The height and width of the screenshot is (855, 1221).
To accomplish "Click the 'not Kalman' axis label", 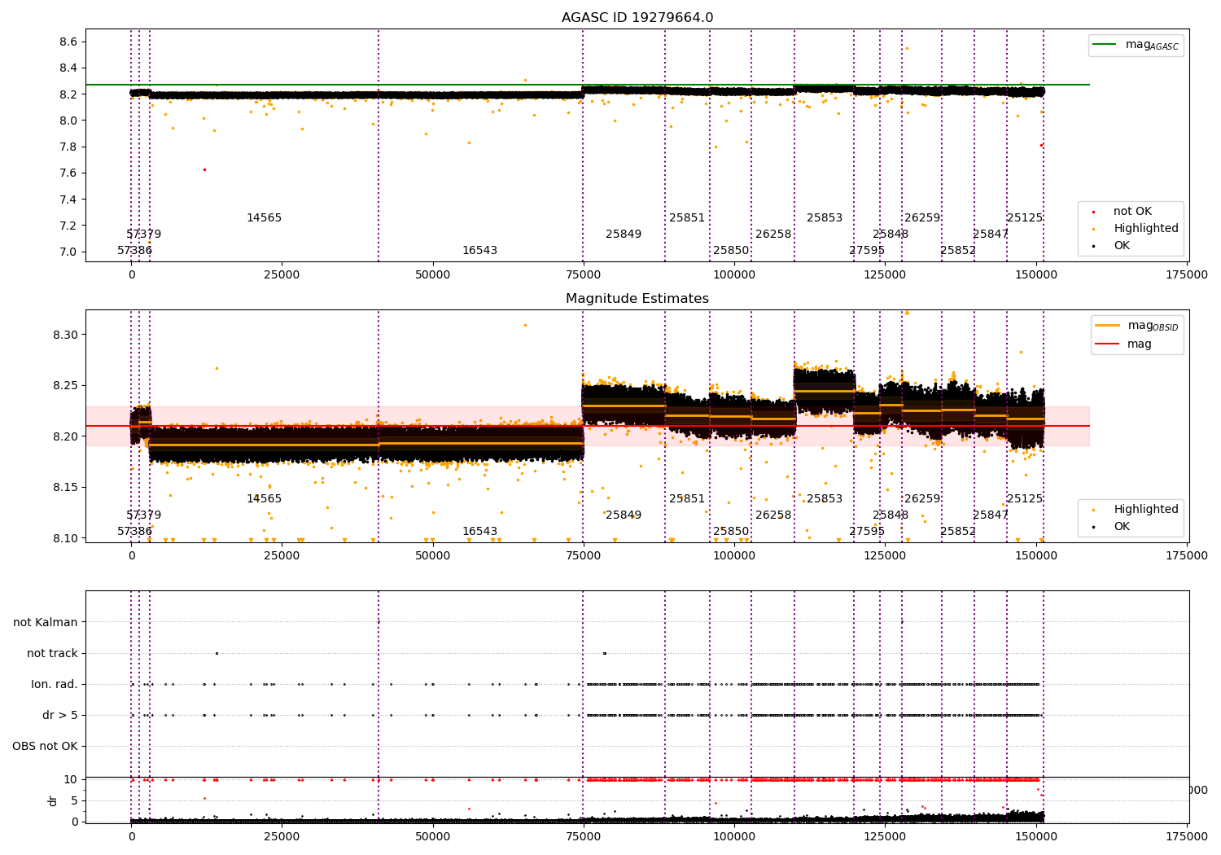I will 46,622.
